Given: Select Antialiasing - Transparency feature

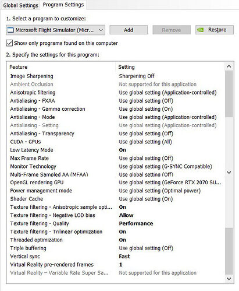Looking at the screenshot, I should pos(42,134).
